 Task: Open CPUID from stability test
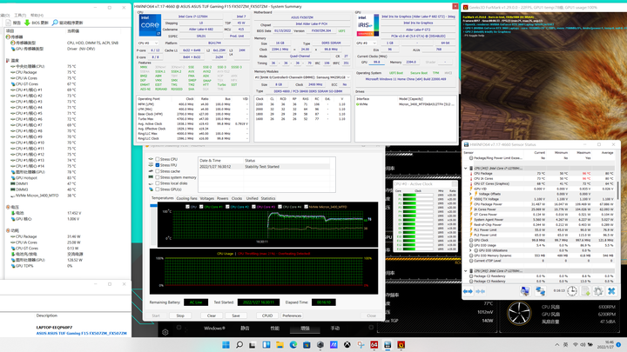click(267, 315)
